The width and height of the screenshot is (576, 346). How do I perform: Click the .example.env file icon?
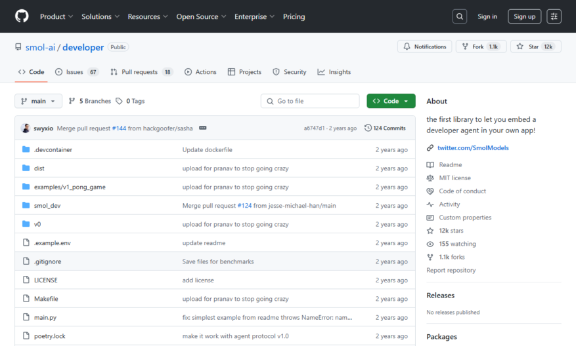pyautogui.click(x=26, y=242)
